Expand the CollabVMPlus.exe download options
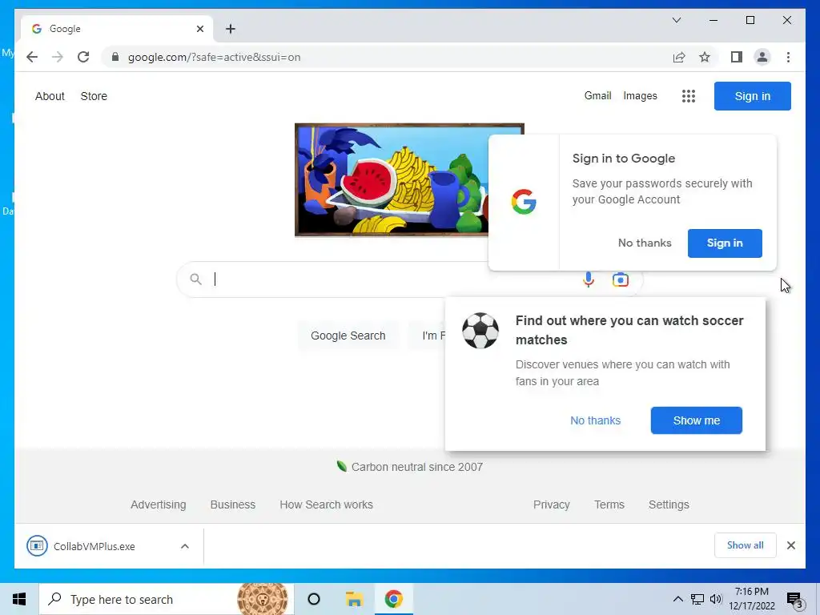Screen dimensions: 820x615 click(x=185, y=546)
